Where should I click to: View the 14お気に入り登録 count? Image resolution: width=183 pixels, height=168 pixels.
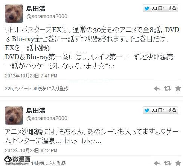[48, 163]
